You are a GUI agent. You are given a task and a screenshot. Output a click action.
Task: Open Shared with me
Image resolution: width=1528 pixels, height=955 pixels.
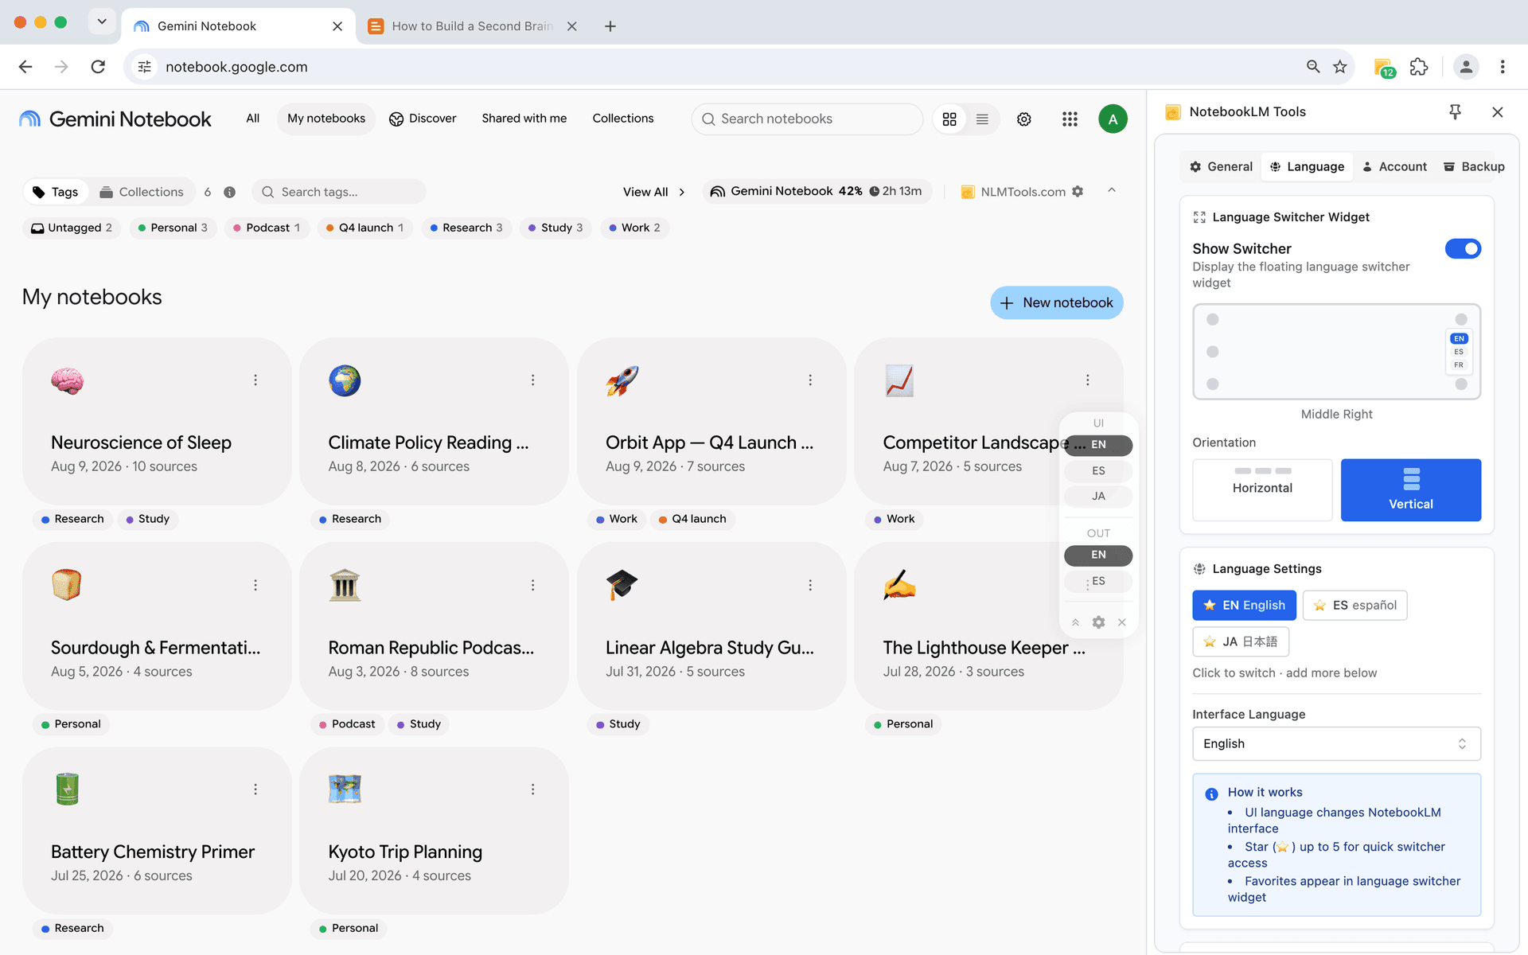[x=524, y=119]
